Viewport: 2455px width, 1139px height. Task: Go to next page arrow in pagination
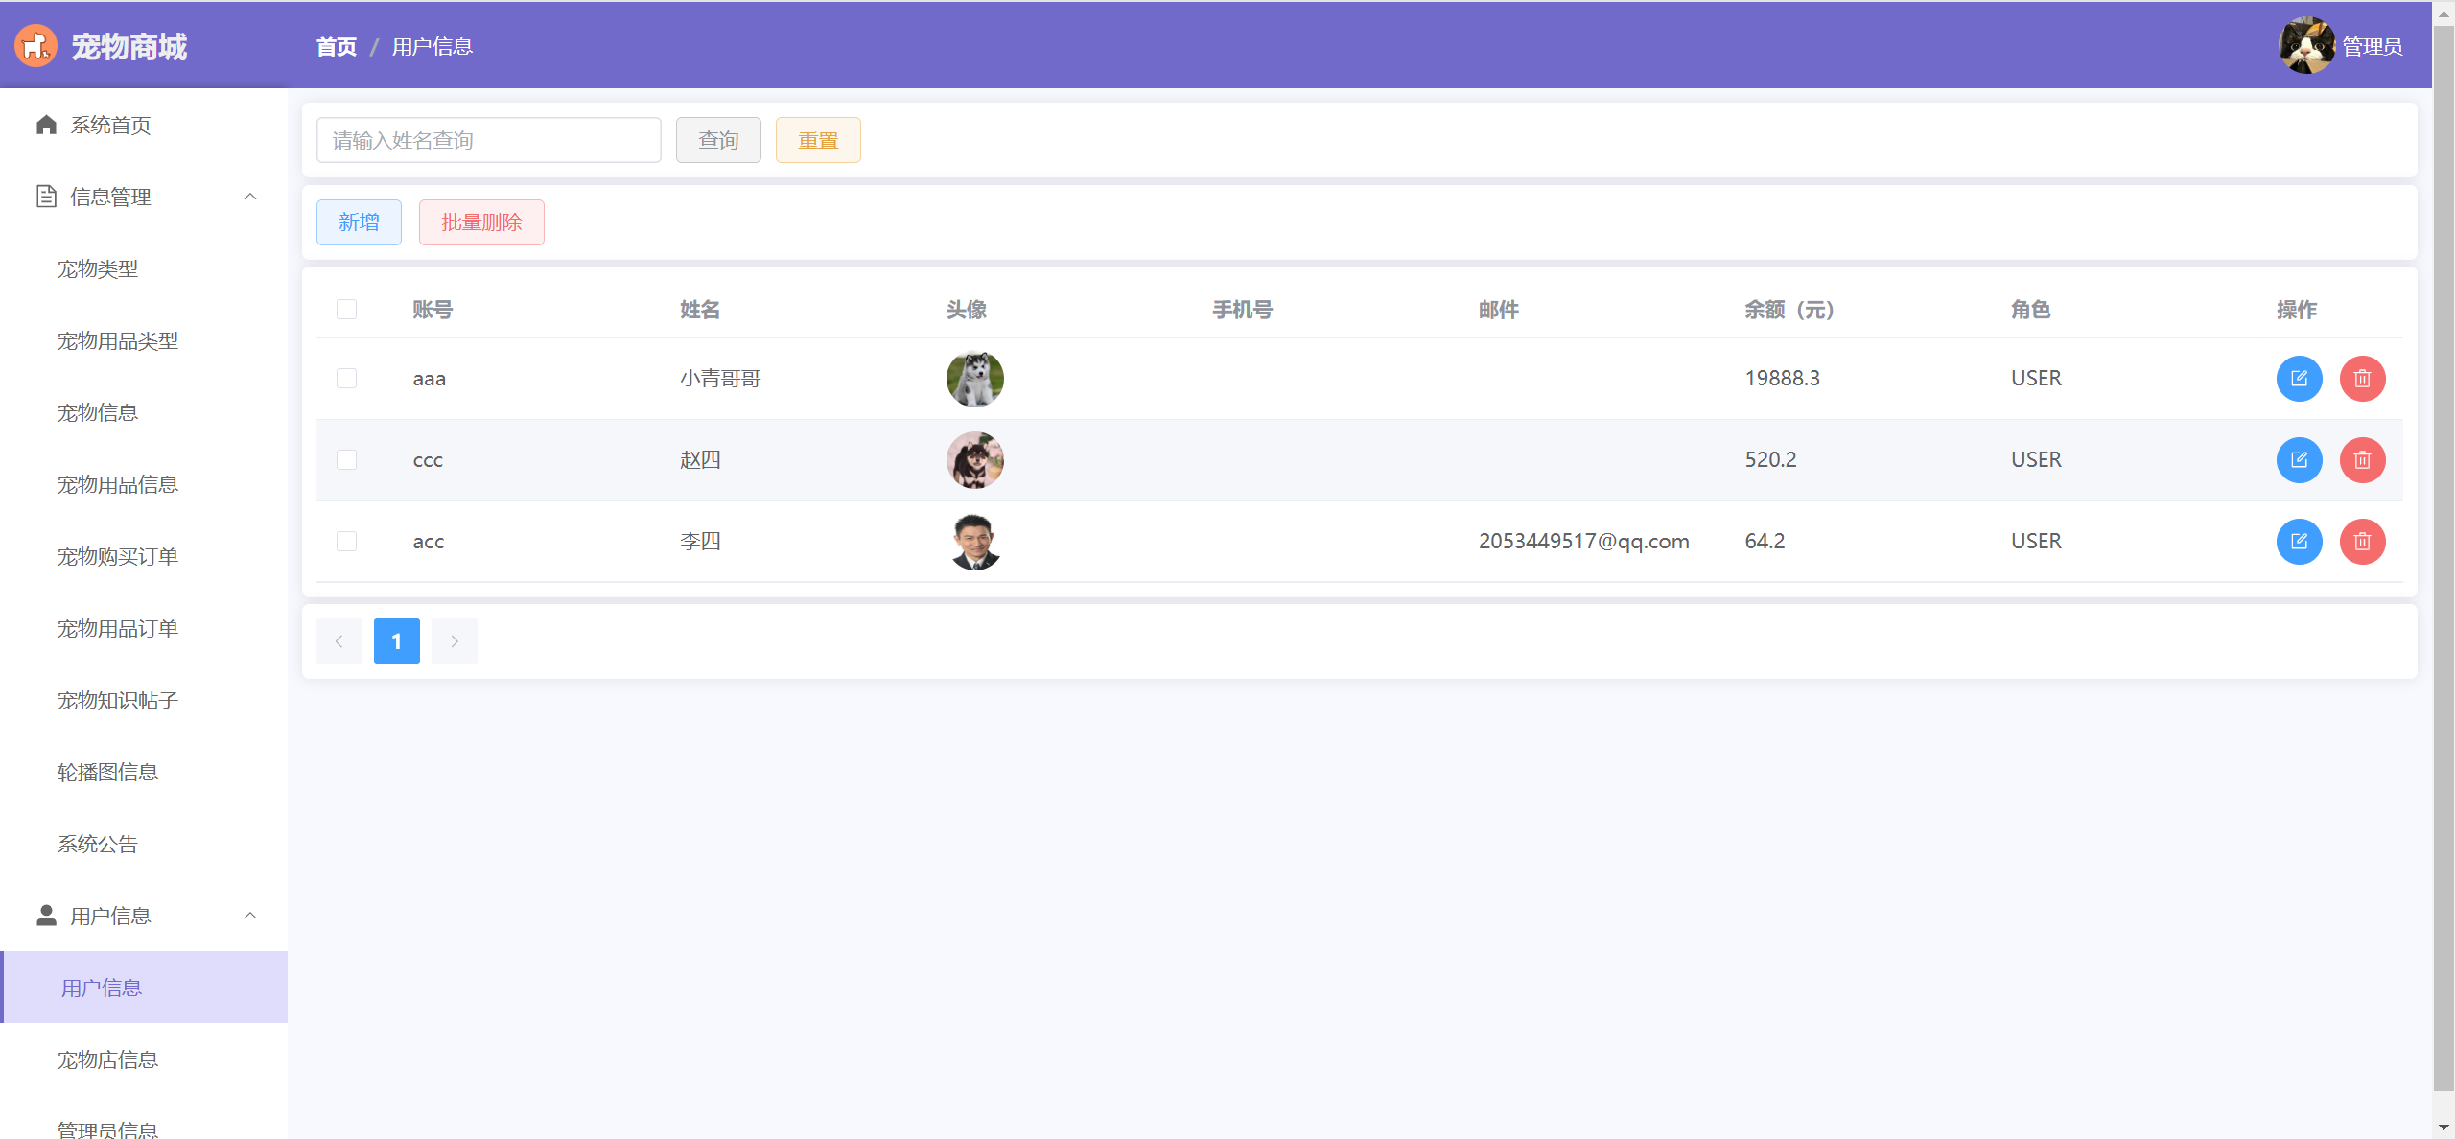click(454, 641)
